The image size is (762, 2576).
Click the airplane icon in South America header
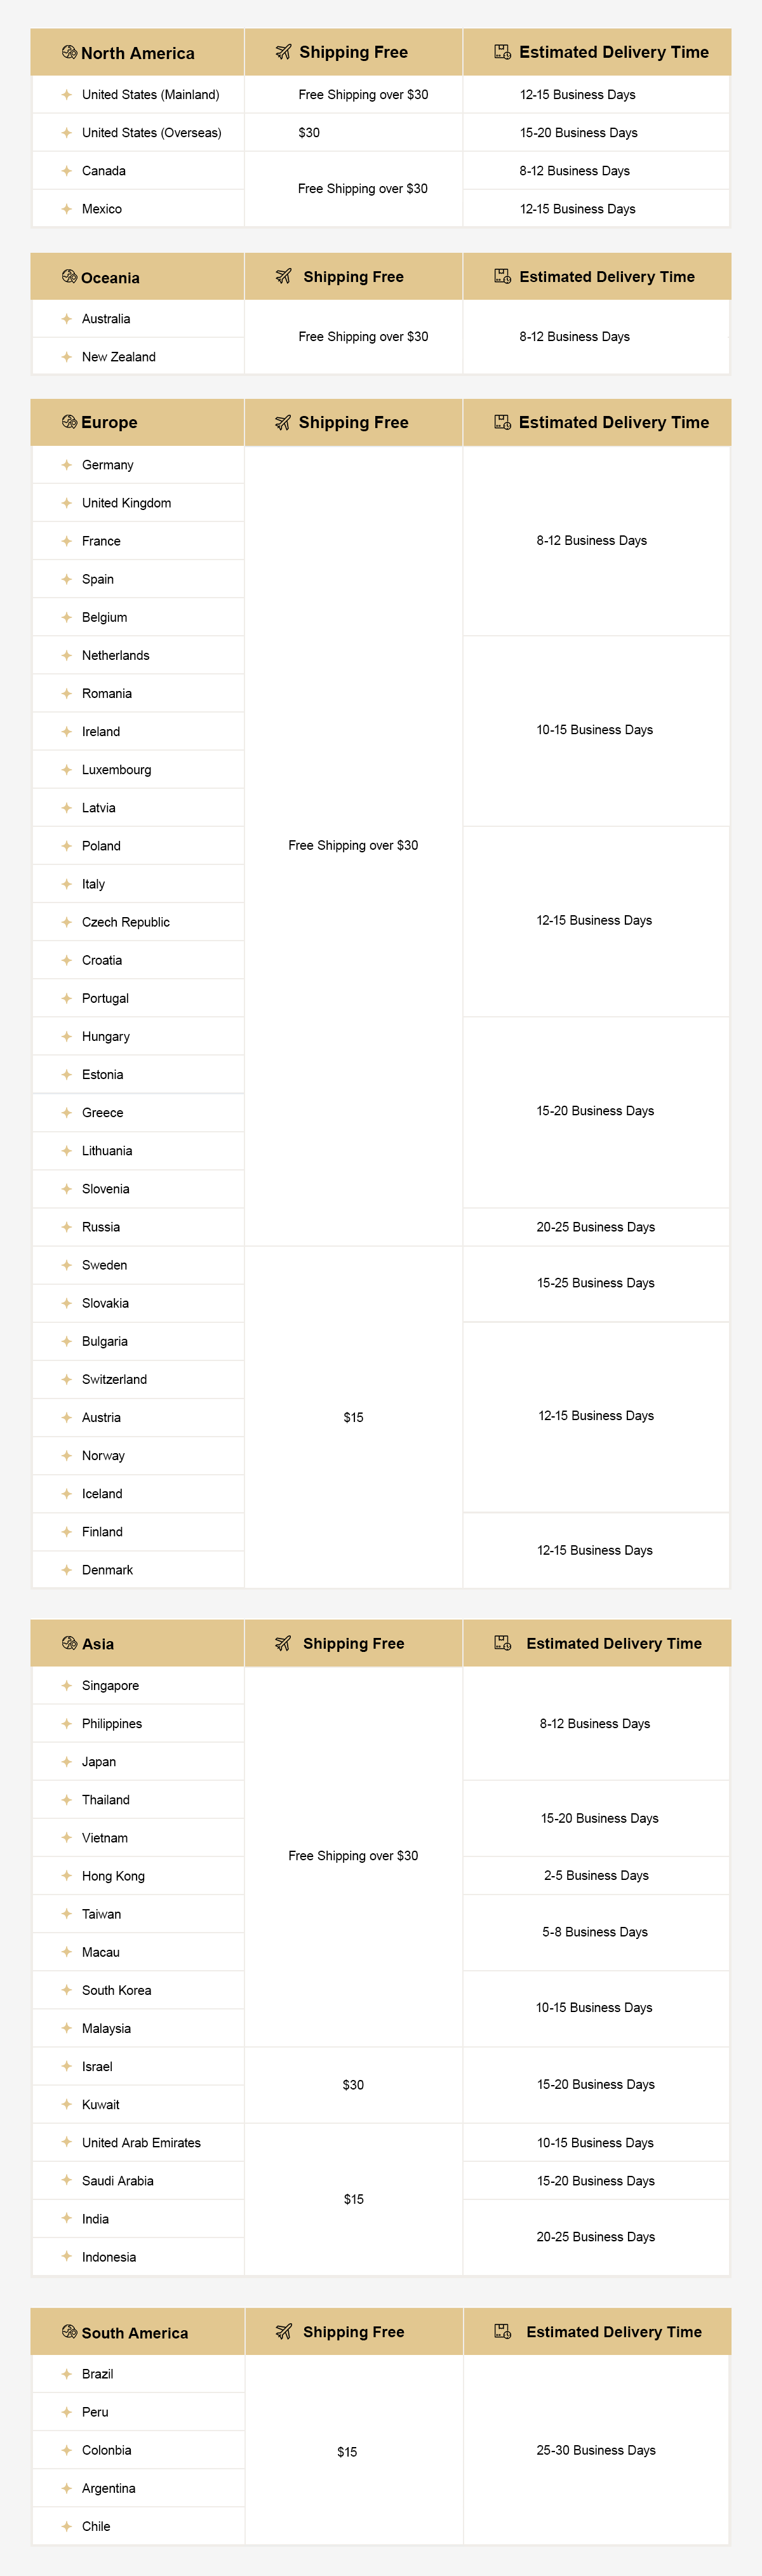click(283, 2332)
